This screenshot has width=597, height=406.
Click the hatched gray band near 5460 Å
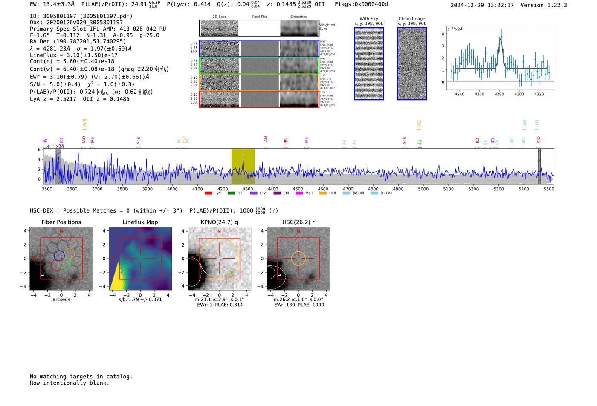coord(539,166)
